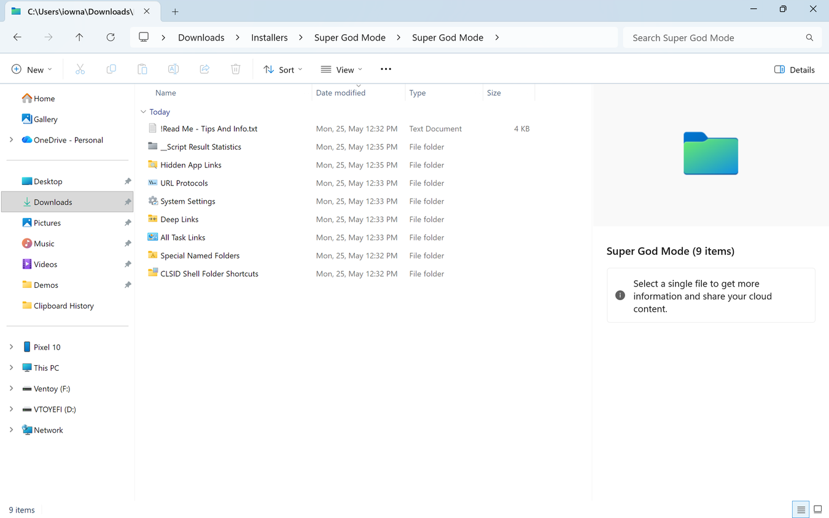Screen dimensions: 829x518
Task: Expand the VTOYEFI (D:) tree node
Action: coord(11,409)
